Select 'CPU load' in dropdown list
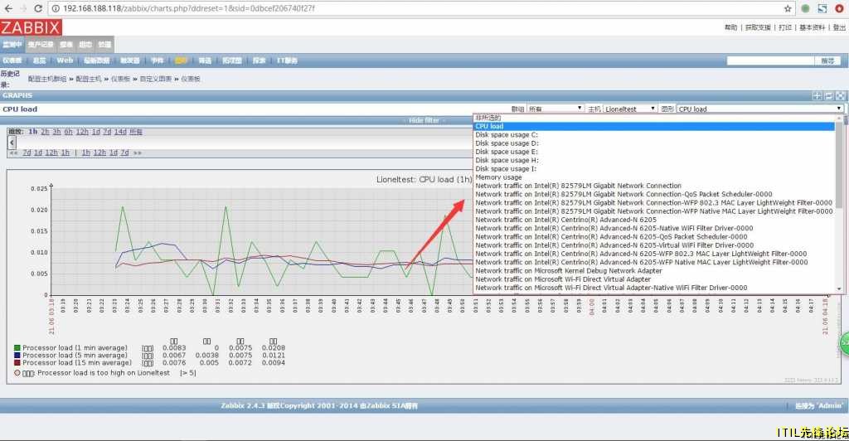Viewport: 849px width, 441px height. (x=654, y=126)
